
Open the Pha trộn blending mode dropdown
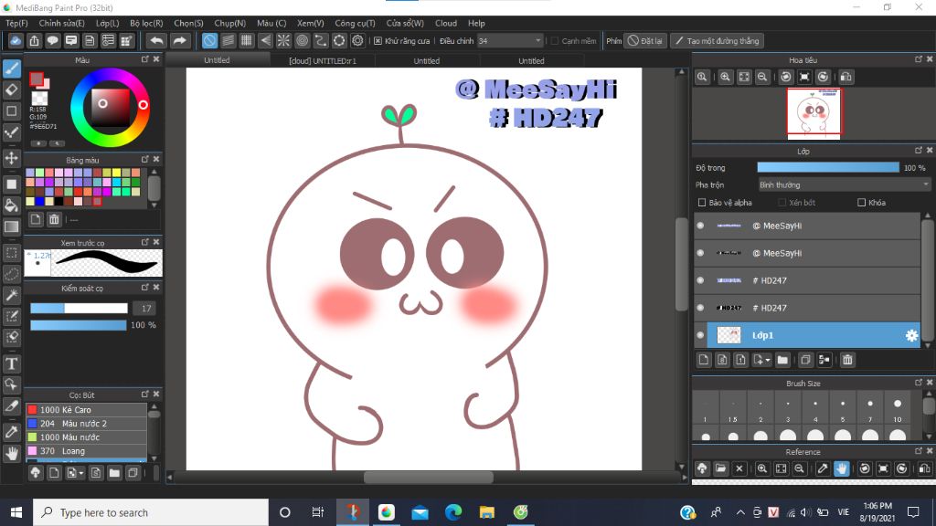(844, 184)
